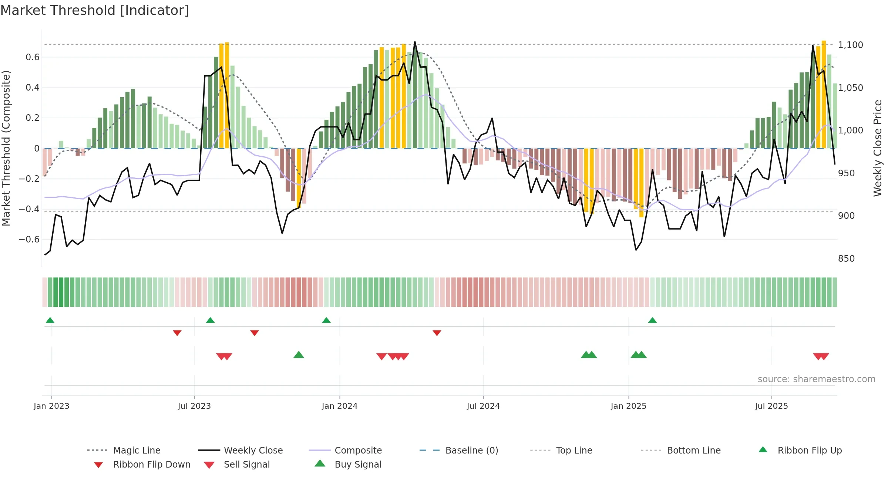The width and height of the screenshot is (888, 499).
Task: Click the buy signal marker in late 2023
Action: (299, 355)
